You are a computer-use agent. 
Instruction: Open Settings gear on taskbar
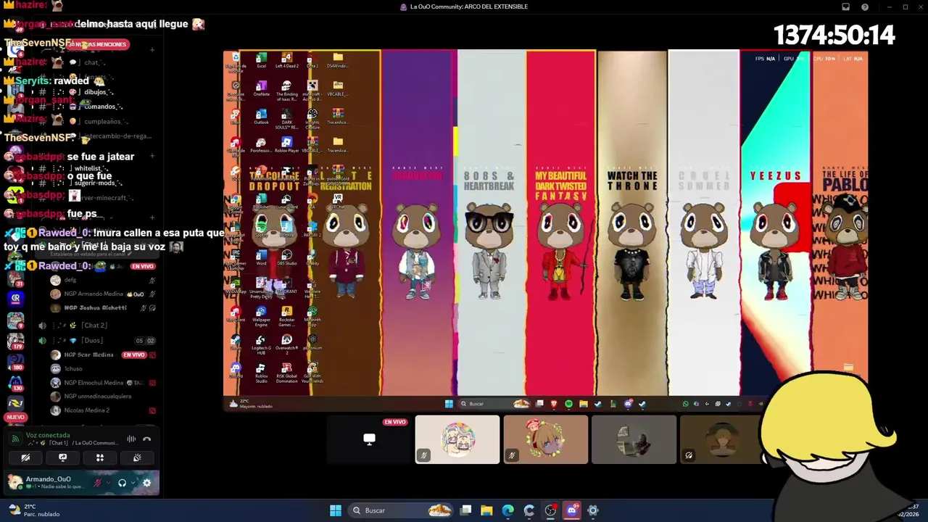pos(593,510)
